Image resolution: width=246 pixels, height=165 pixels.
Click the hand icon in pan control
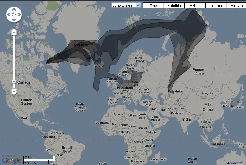[x=14, y=15]
